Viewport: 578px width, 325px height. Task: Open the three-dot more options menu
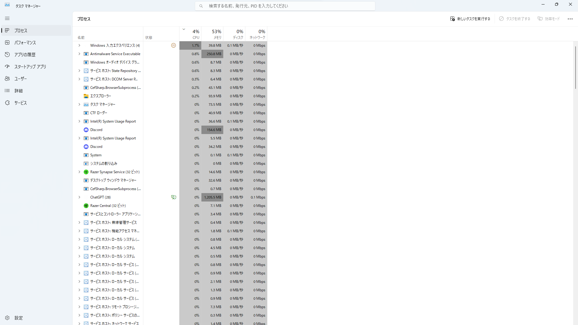pos(570,19)
